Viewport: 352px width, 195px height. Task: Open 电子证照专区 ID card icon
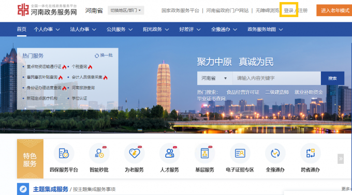point(240,154)
